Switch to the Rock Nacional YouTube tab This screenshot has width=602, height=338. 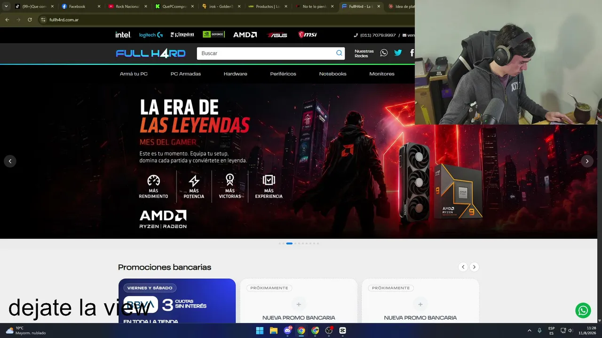click(x=127, y=7)
